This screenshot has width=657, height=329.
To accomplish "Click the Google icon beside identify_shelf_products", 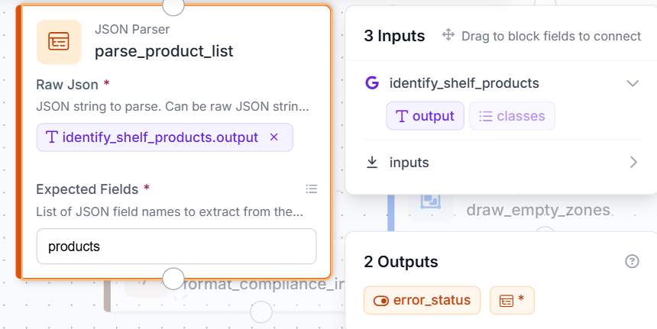I will [x=372, y=83].
